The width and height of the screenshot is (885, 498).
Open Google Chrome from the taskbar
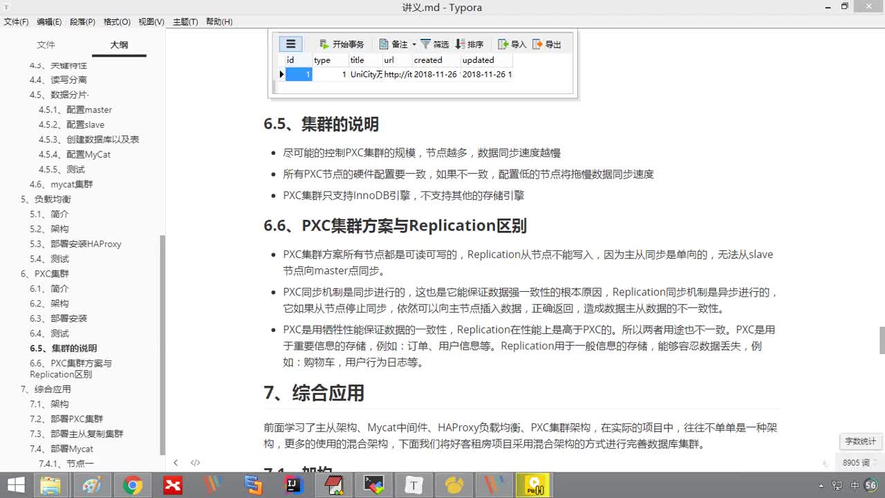[132, 485]
